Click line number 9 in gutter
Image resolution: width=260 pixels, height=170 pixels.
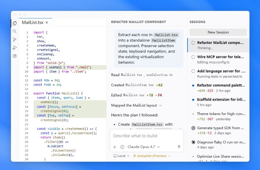click(x=27, y=67)
